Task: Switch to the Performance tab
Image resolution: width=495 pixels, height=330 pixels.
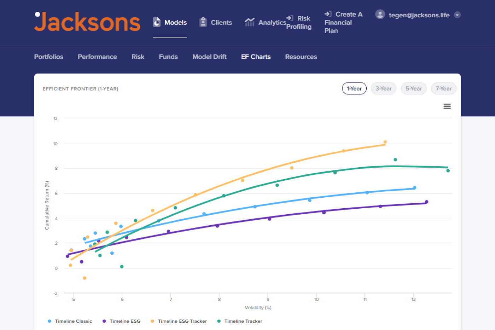Action: (x=97, y=57)
